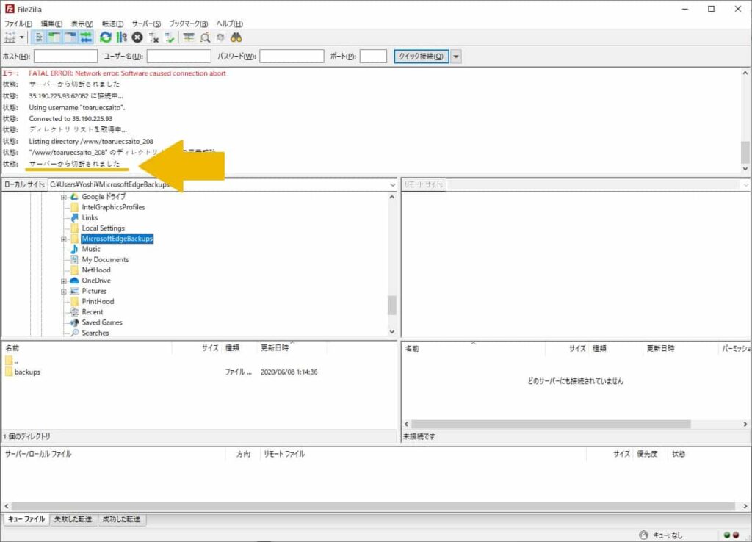Click inside the ホスト input field
Screen dimensions: 752x542
coord(65,56)
